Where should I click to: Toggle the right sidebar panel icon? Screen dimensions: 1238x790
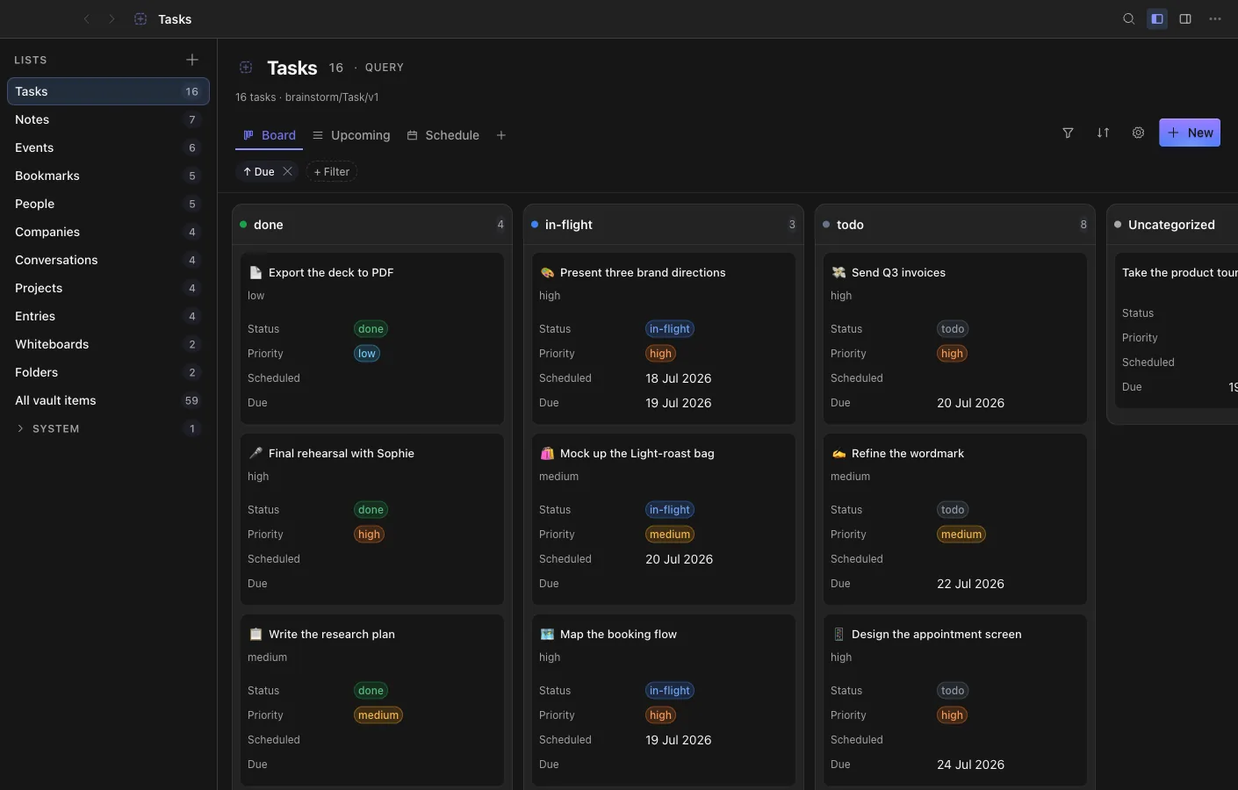tap(1185, 18)
